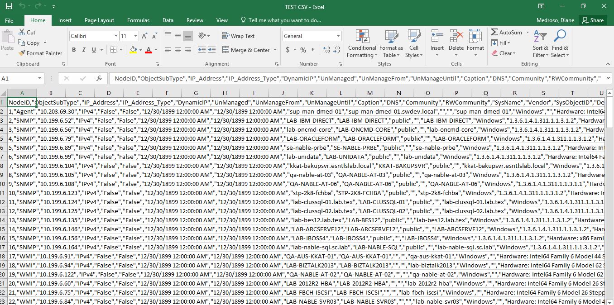Toggle Wrap Text
Viewport: 614px width, 305px height.
click(x=239, y=36)
